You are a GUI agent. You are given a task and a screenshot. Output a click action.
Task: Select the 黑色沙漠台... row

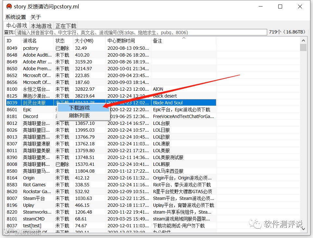coord(111,96)
